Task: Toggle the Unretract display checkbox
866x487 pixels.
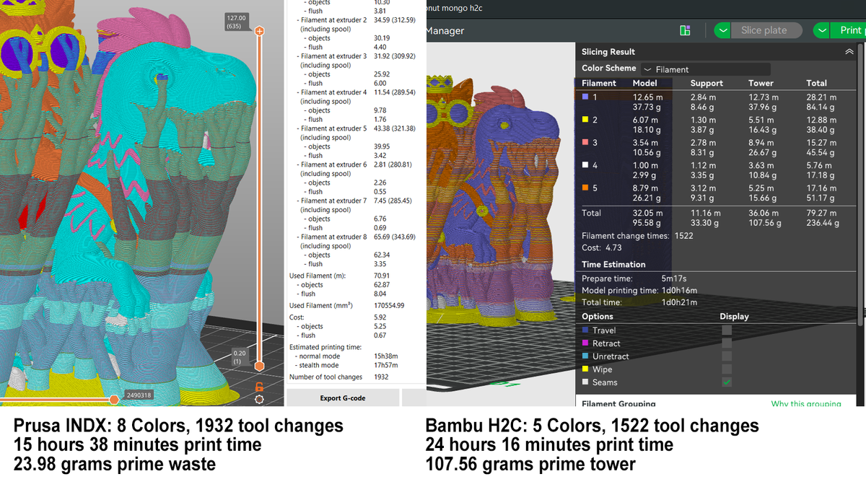Action: coord(727,356)
